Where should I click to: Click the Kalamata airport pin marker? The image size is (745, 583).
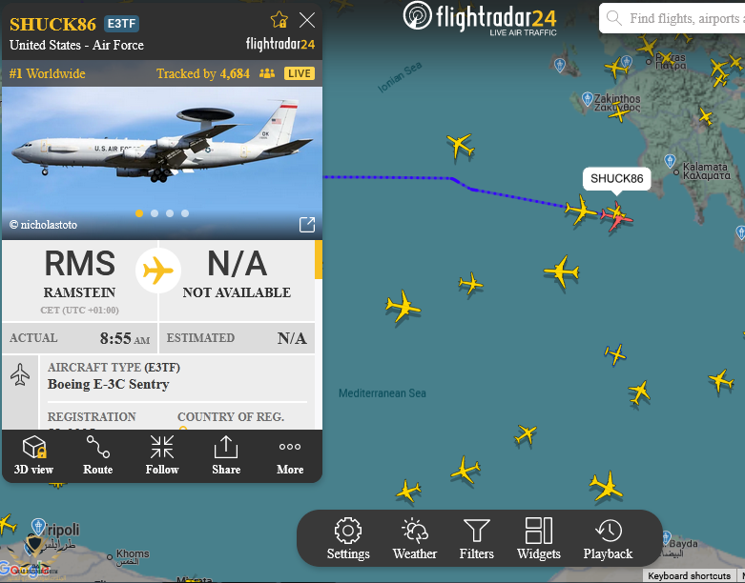[x=670, y=161]
